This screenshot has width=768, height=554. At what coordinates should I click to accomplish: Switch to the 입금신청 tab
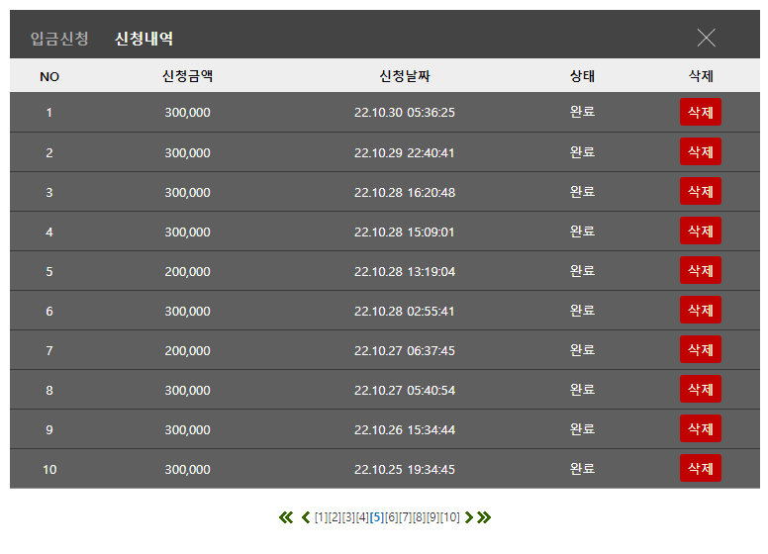pyautogui.click(x=59, y=39)
